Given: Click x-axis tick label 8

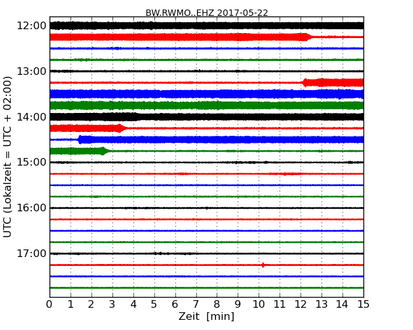Looking at the screenshot, I should click(x=217, y=305).
